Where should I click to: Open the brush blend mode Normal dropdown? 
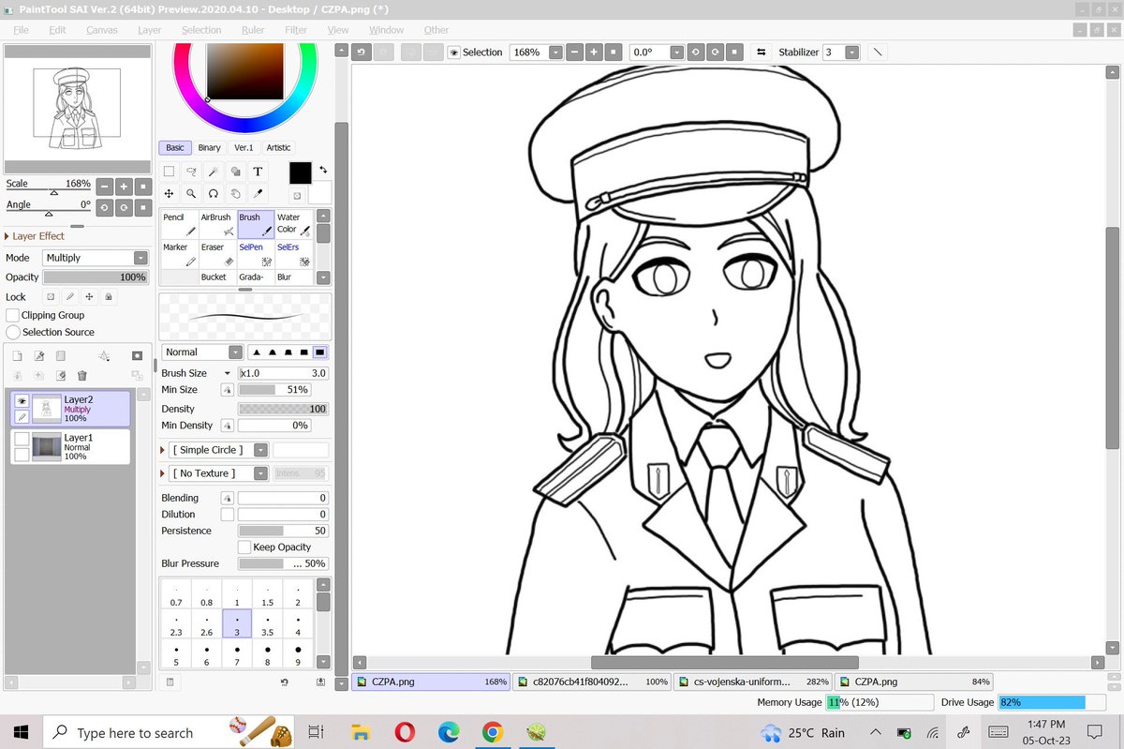(202, 352)
